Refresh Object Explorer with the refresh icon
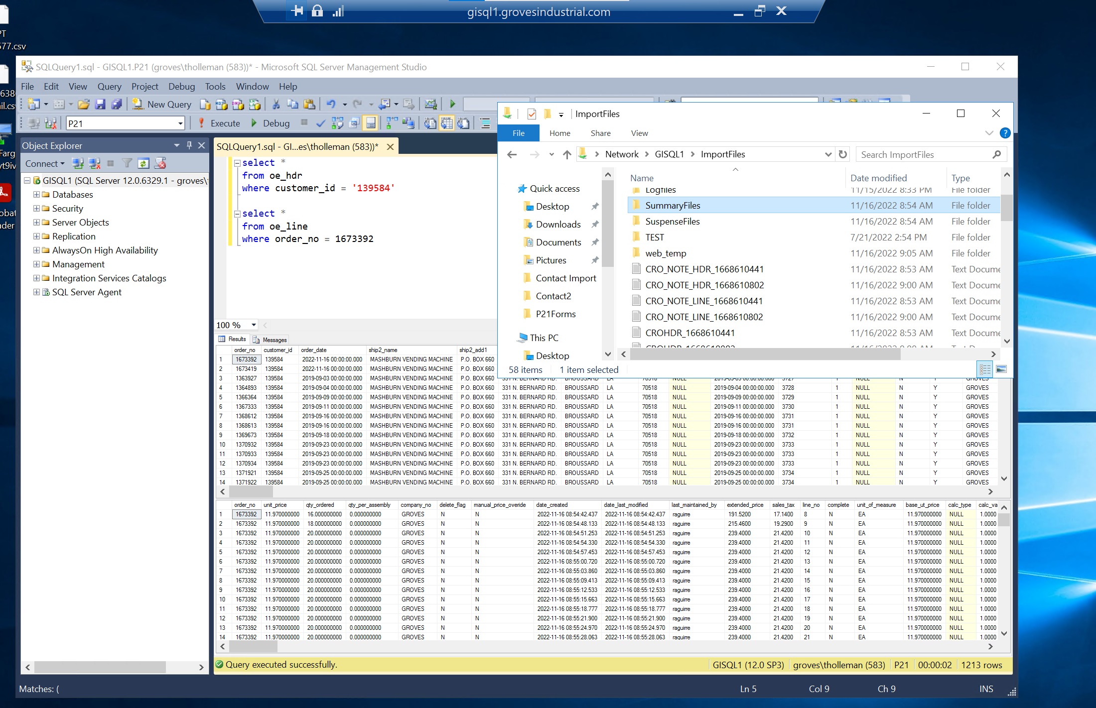Viewport: 1096px width, 708px height. coord(143,163)
